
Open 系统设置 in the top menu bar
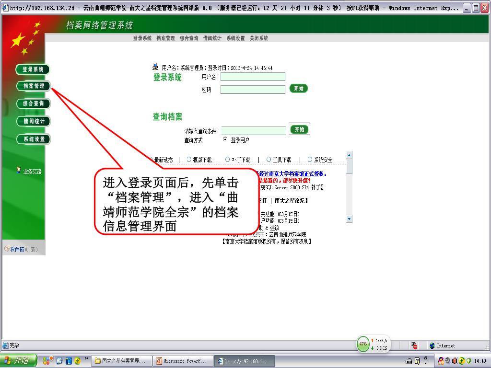236,38
